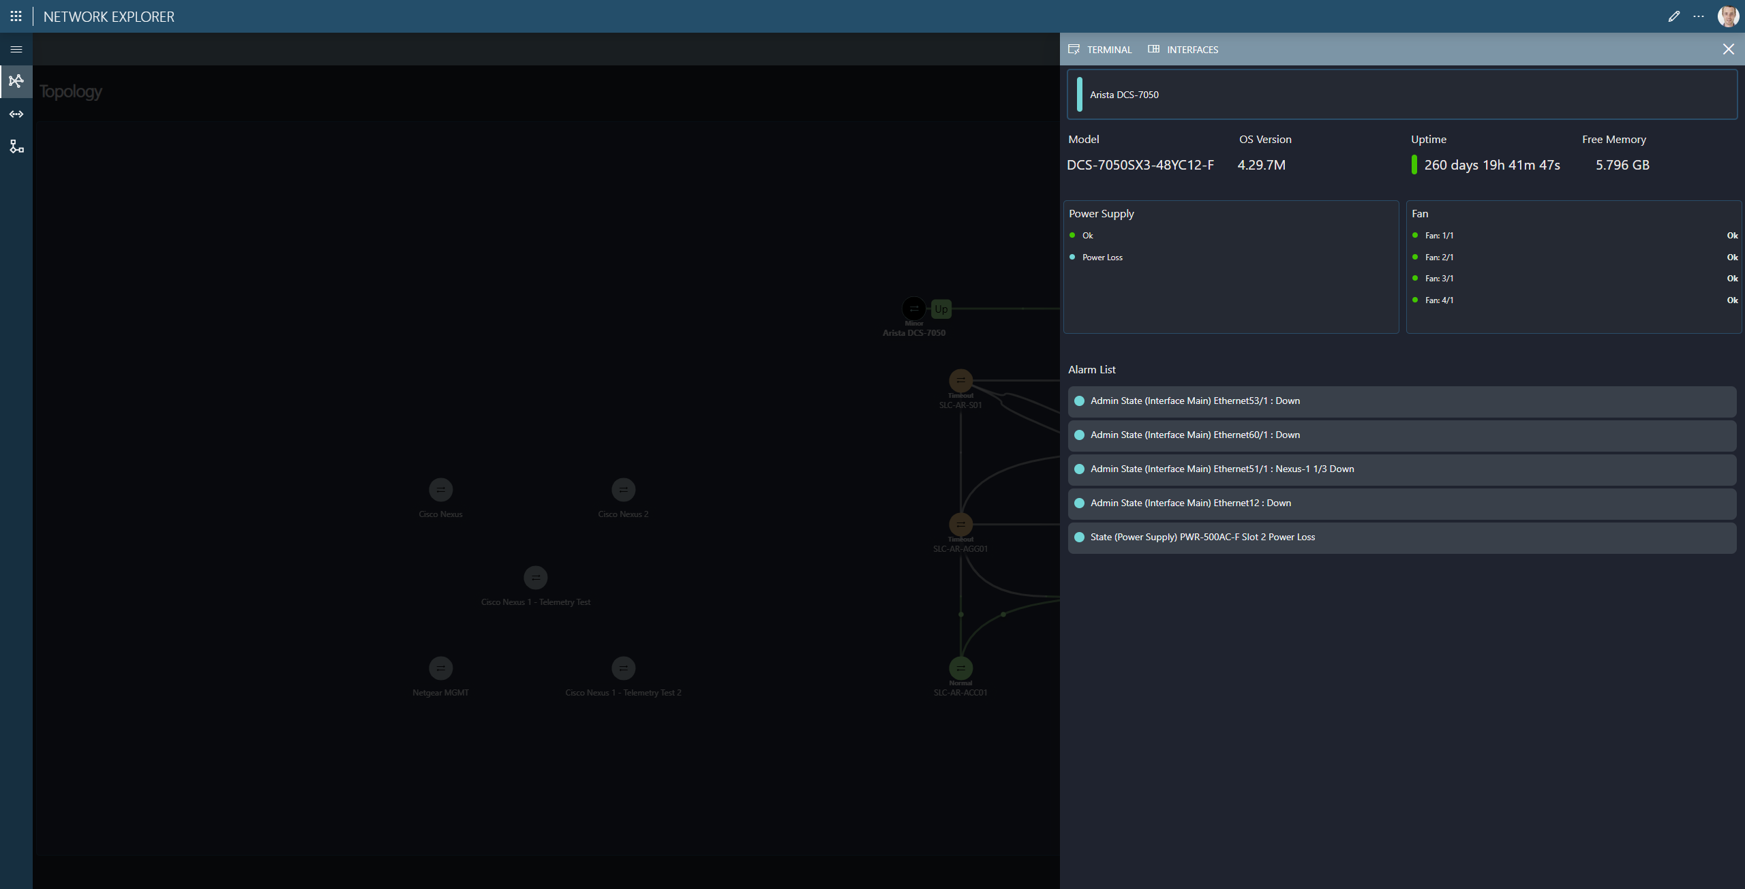The image size is (1745, 889).
Task: Select the SLC-AR-ACC01 node
Action: (960, 668)
